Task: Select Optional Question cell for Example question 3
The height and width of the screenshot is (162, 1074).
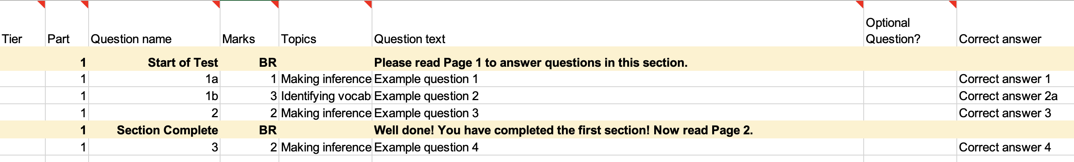Action: tap(910, 113)
